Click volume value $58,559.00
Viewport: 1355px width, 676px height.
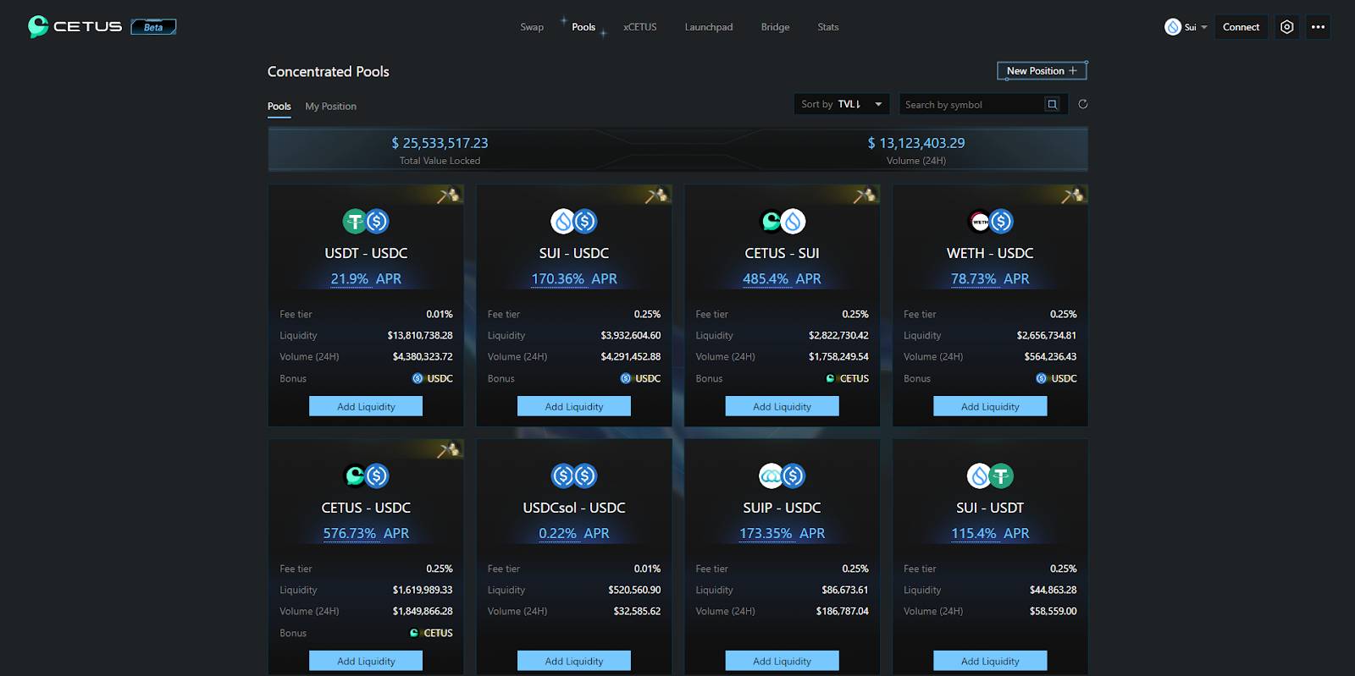(1054, 611)
